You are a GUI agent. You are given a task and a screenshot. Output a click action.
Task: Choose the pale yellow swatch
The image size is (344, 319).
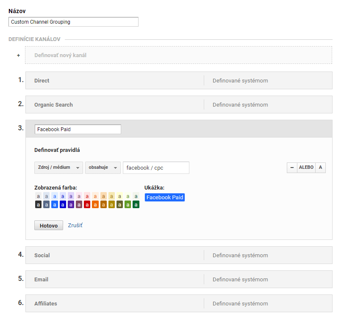click(x=119, y=196)
